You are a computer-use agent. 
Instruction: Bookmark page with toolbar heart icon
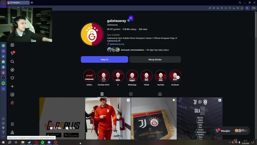click(230, 8)
